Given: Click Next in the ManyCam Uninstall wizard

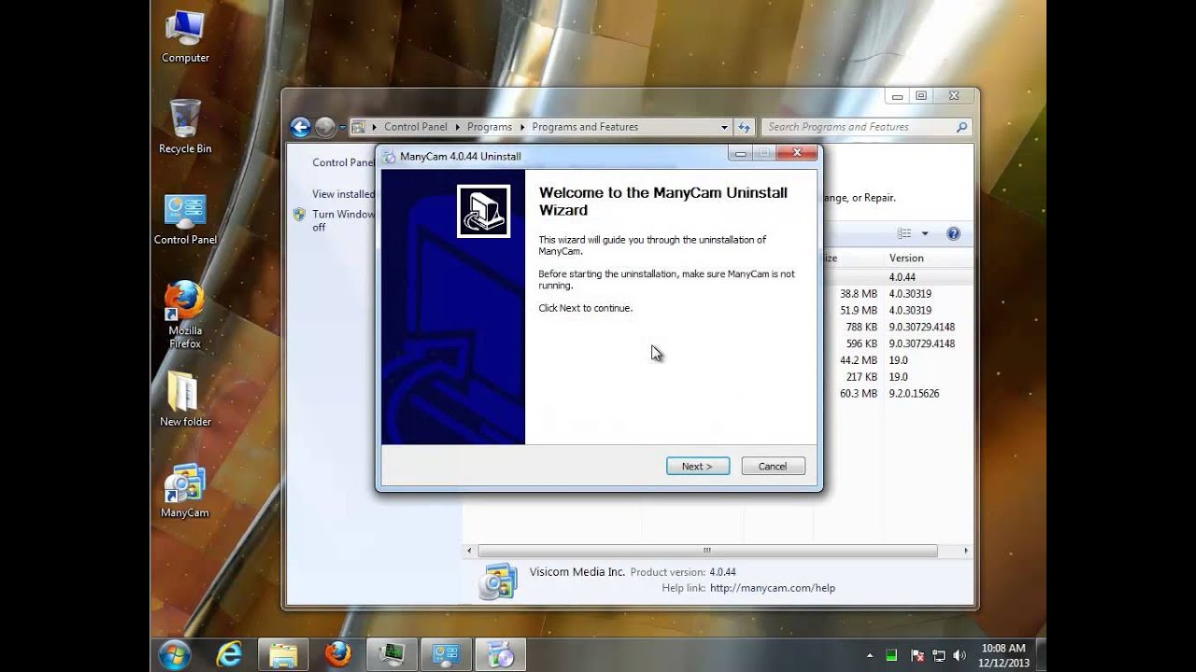Looking at the screenshot, I should [x=698, y=466].
